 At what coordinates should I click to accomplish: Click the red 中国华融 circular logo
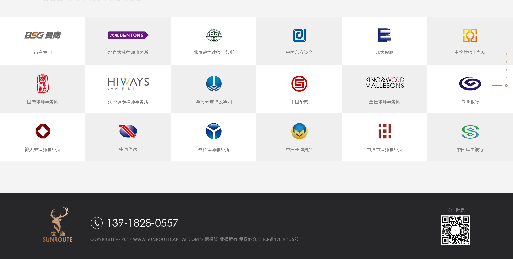(299, 84)
